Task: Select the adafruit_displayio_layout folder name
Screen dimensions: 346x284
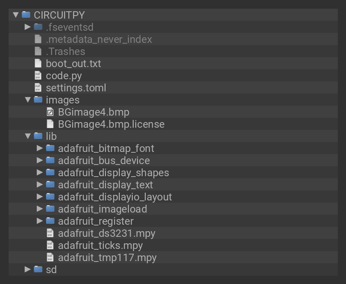Action: [115, 197]
